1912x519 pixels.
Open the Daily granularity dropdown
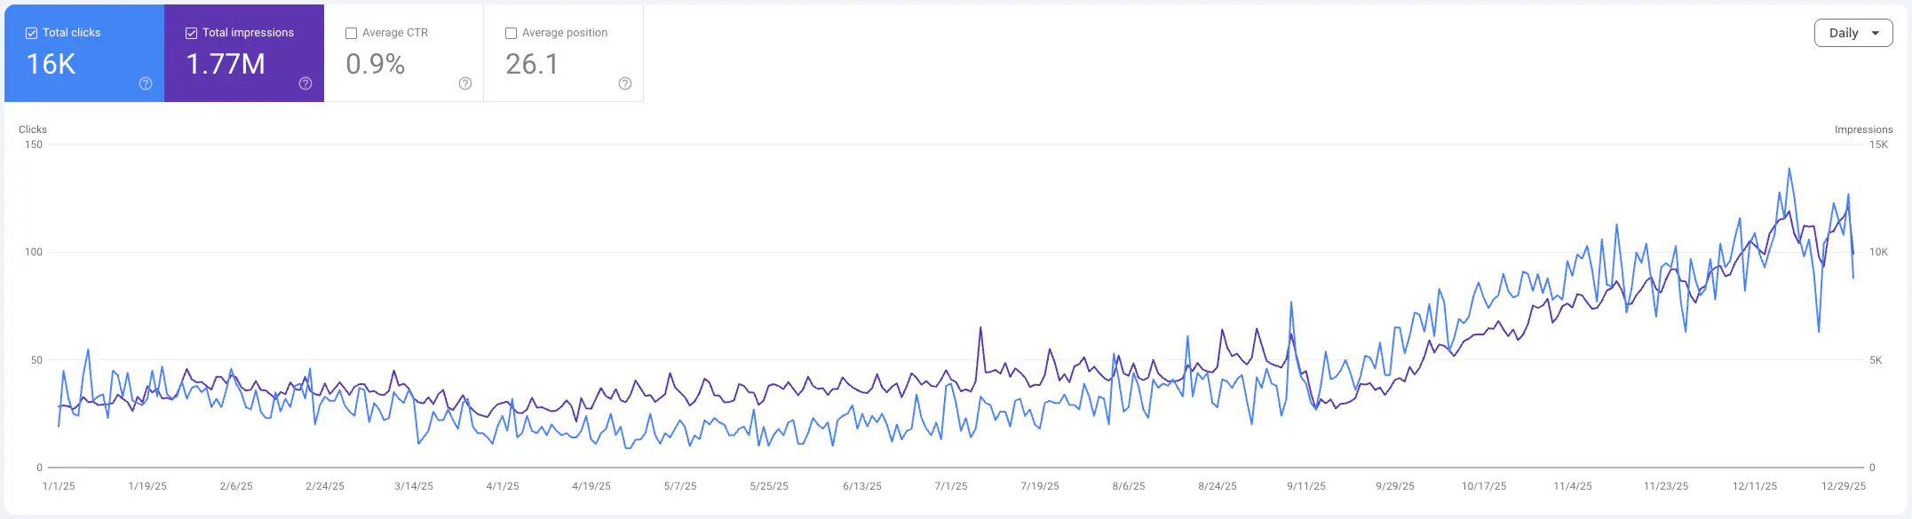click(x=1853, y=33)
